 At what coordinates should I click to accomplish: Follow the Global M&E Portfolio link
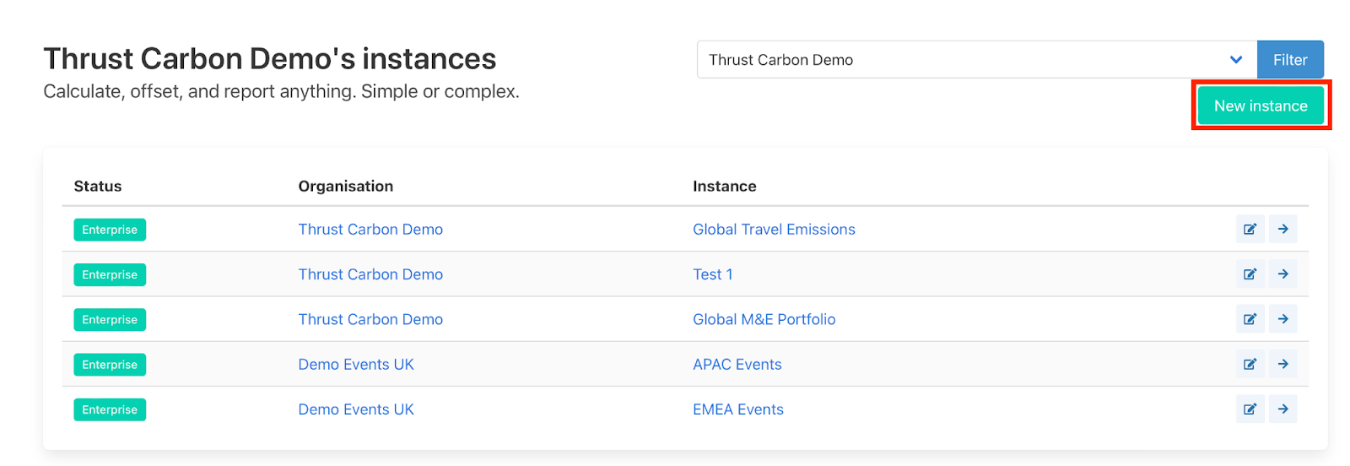point(764,319)
